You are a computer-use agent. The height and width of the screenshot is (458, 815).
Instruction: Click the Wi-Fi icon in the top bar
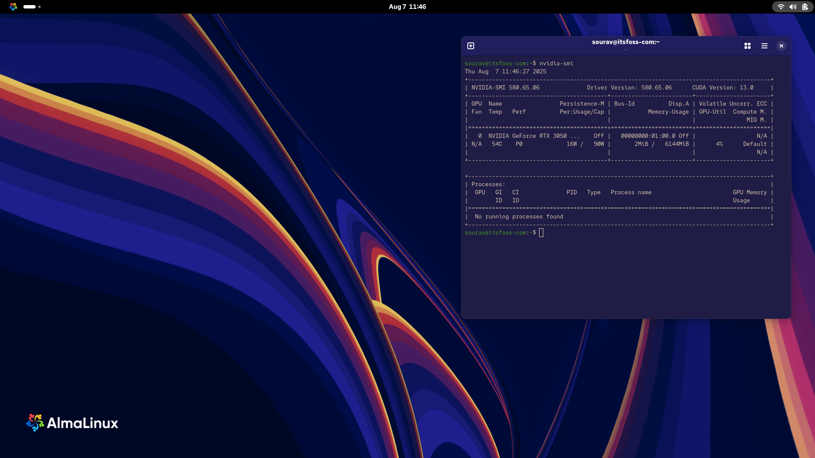point(780,7)
